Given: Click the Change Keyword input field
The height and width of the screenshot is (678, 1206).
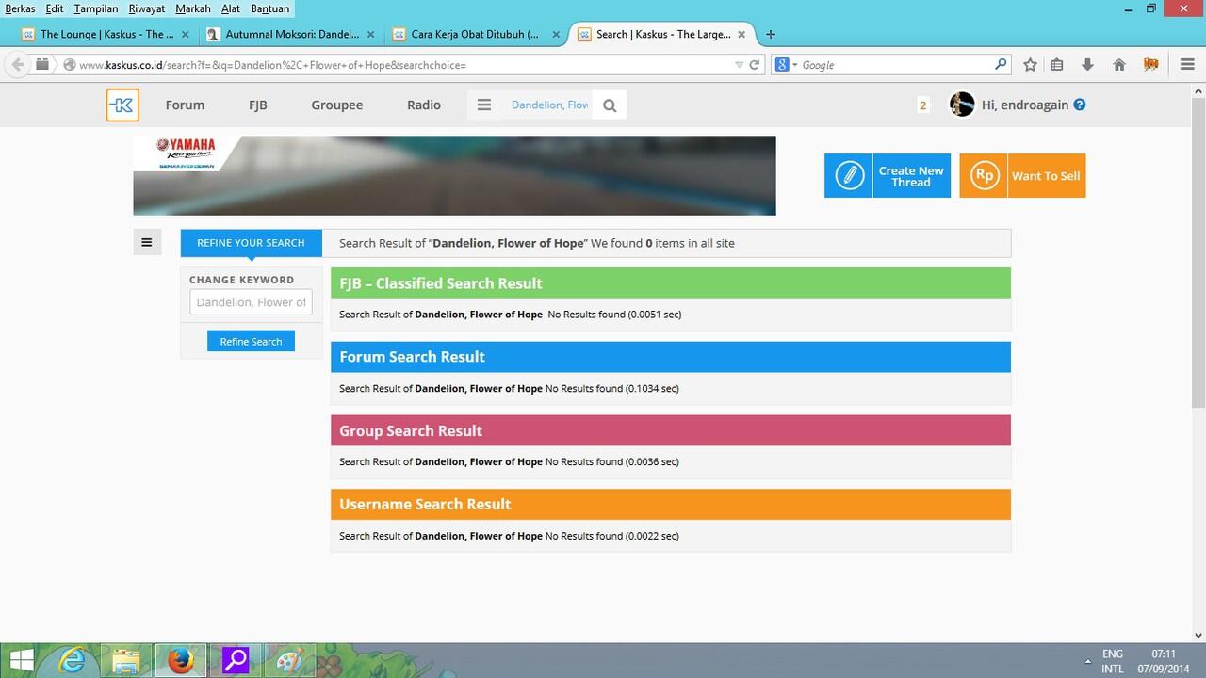Looking at the screenshot, I should pyautogui.click(x=251, y=302).
